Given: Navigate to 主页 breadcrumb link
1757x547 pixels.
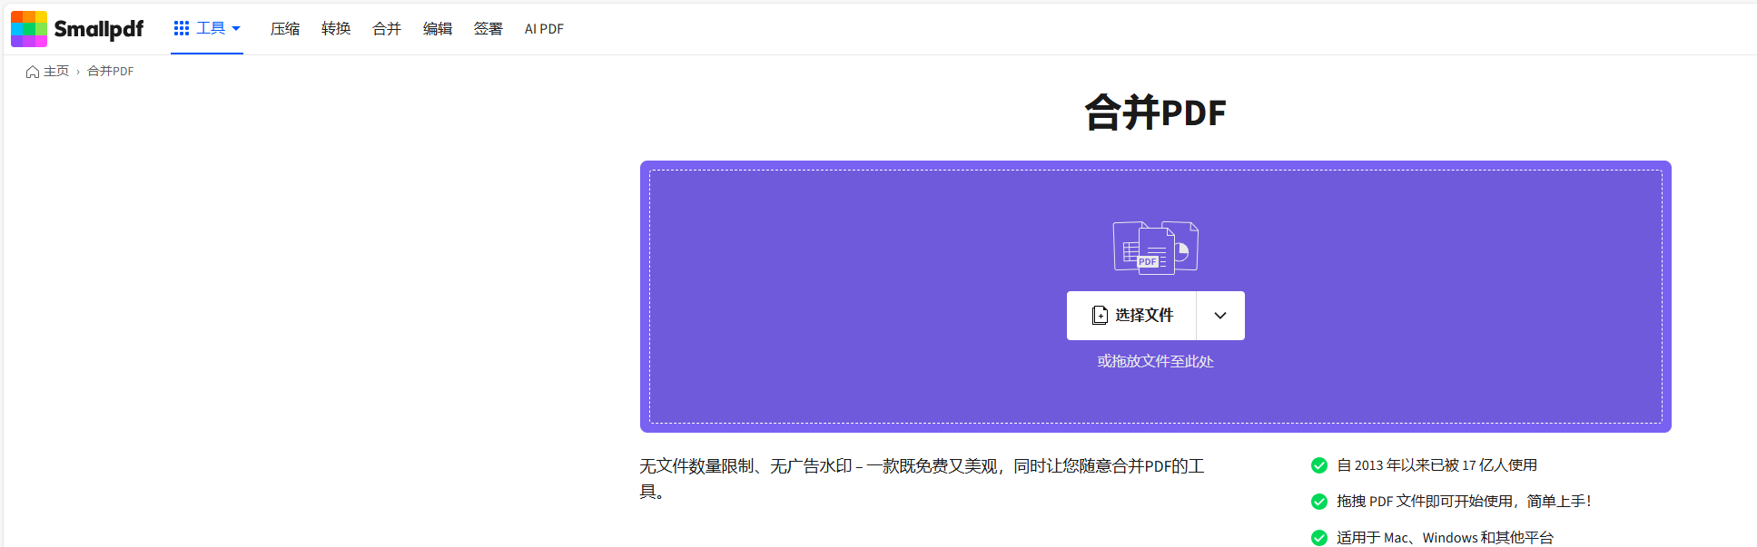Looking at the screenshot, I should (x=56, y=72).
